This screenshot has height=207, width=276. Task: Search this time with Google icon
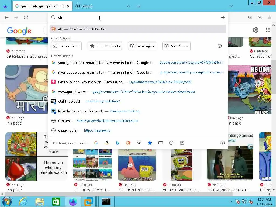pyautogui.click(x=96, y=143)
